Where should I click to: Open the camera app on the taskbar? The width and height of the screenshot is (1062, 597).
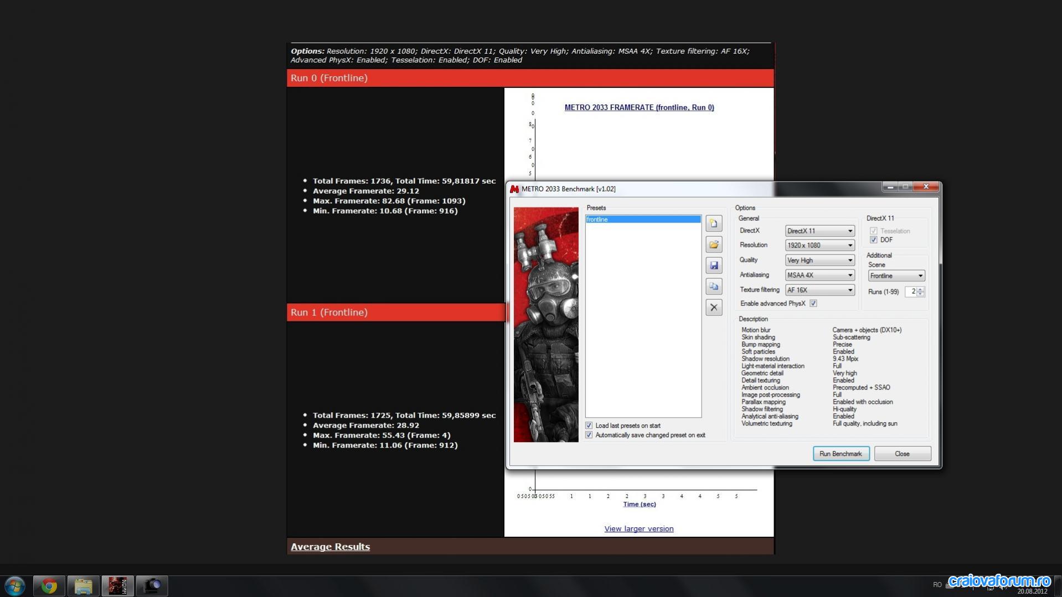[152, 586]
